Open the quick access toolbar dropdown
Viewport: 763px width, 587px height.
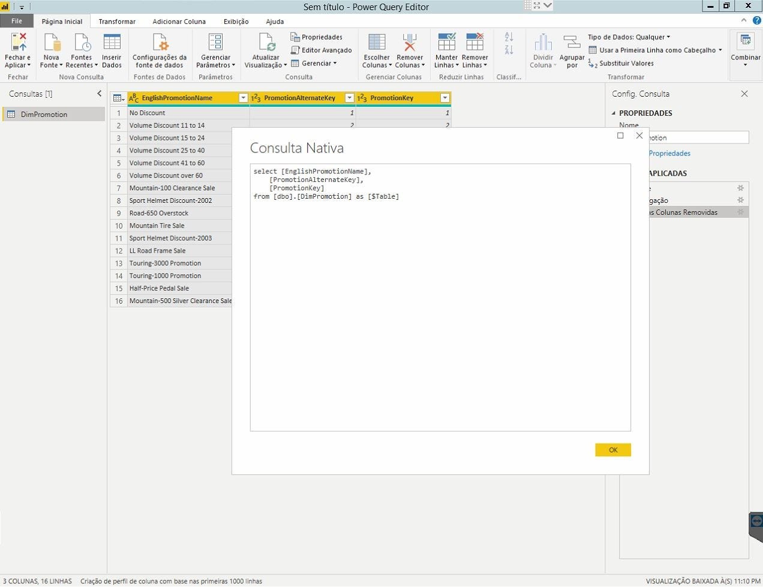click(x=22, y=7)
